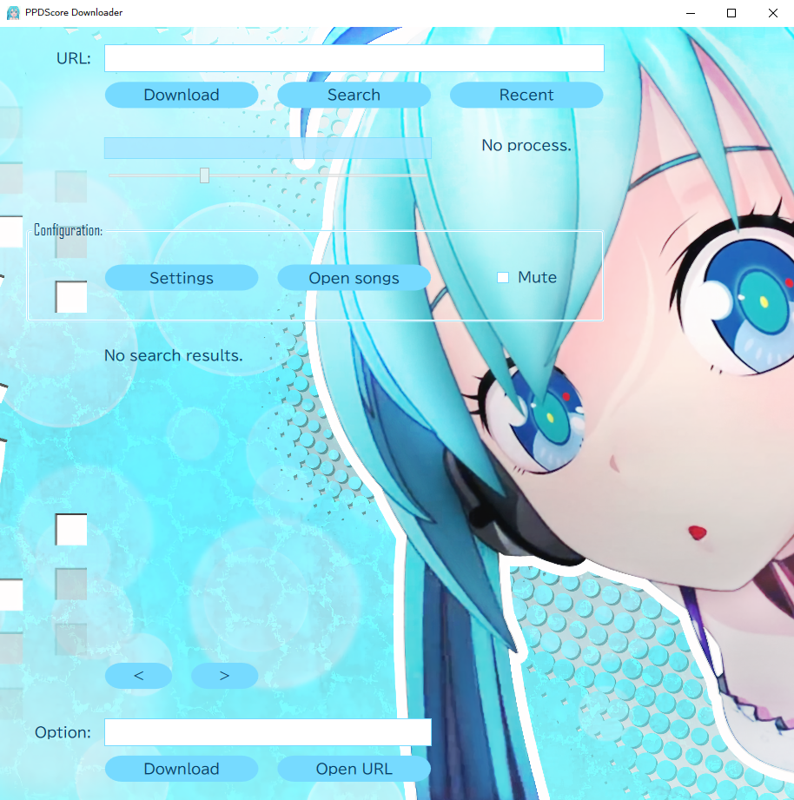Go to the next results page
This screenshot has width=794, height=800.
coord(224,676)
